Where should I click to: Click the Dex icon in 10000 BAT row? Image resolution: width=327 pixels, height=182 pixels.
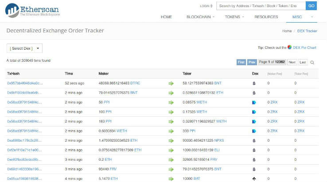(254, 178)
